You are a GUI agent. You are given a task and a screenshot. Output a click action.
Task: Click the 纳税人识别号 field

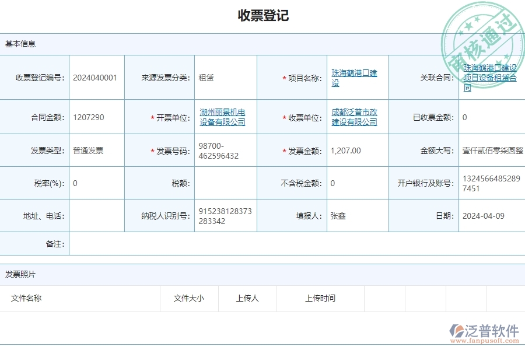click(225, 215)
